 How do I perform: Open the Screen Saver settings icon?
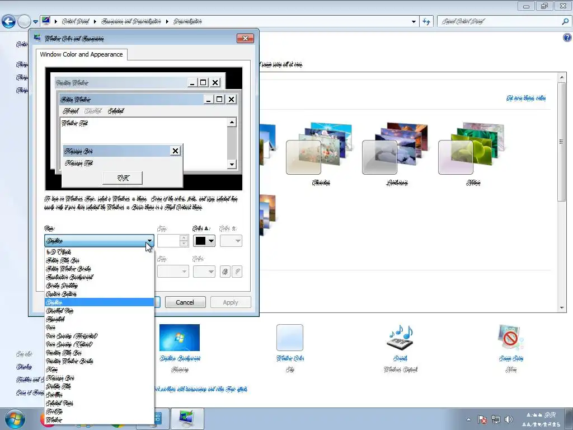pyautogui.click(x=511, y=338)
